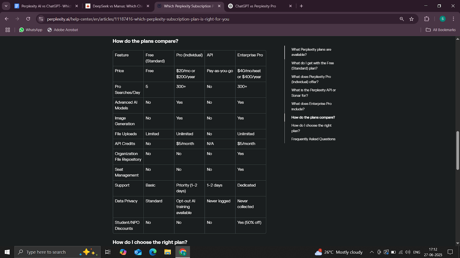Image resolution: width=460 pixels, height=258 pixels.
Task: Open WhatsApp bookmark
Action: (x=31, y=30)
